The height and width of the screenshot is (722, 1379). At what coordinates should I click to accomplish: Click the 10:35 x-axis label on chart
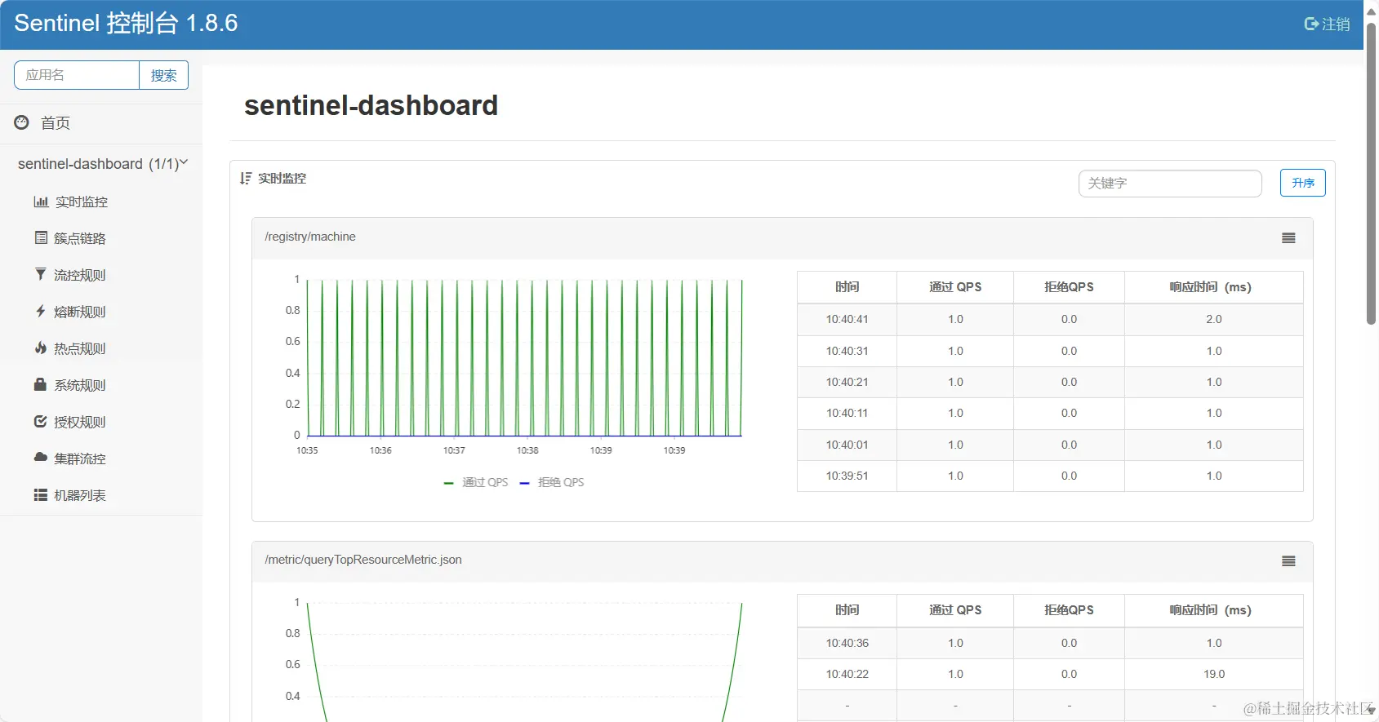[x=307, y=450]
